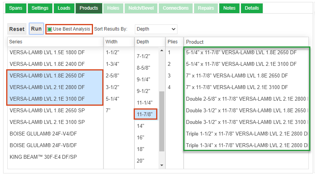Pick depth 14"

click(147, 126)
